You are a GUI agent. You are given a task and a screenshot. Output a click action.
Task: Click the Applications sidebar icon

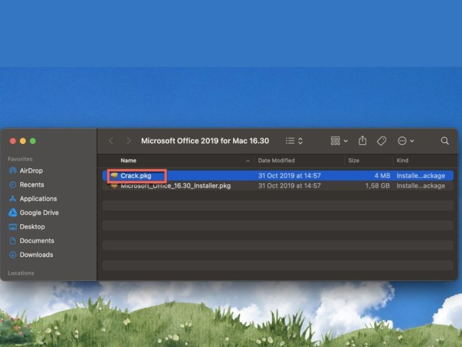(13, 198)
